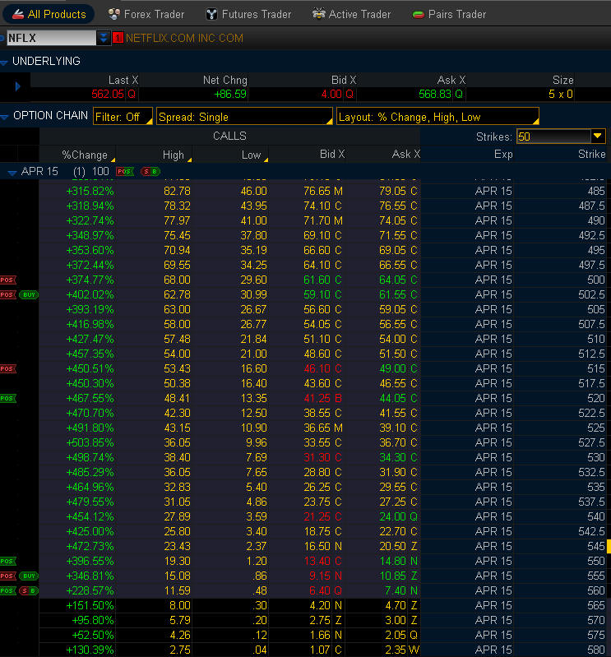The width and height of the screenshot is (611, 657).
Task: Click the red POS tag on the 515 strike row
Action: 7,368
